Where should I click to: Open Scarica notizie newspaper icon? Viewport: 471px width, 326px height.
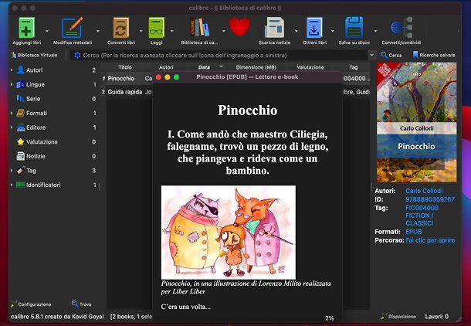click(274, 28)
